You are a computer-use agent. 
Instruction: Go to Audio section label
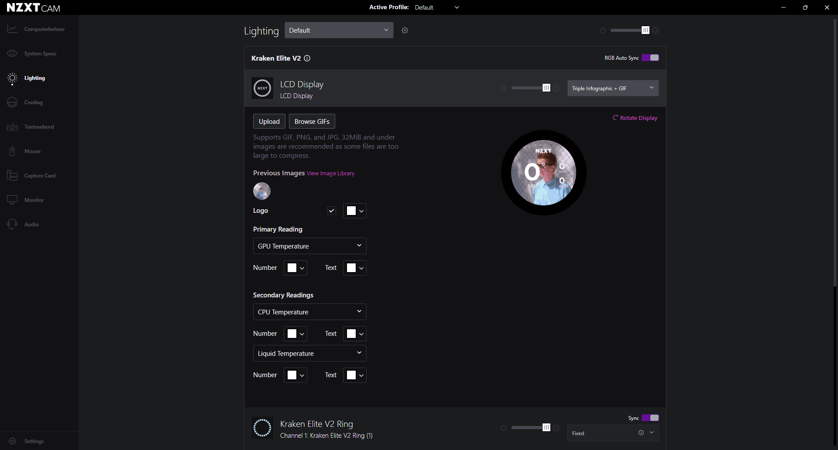[31, 225]
